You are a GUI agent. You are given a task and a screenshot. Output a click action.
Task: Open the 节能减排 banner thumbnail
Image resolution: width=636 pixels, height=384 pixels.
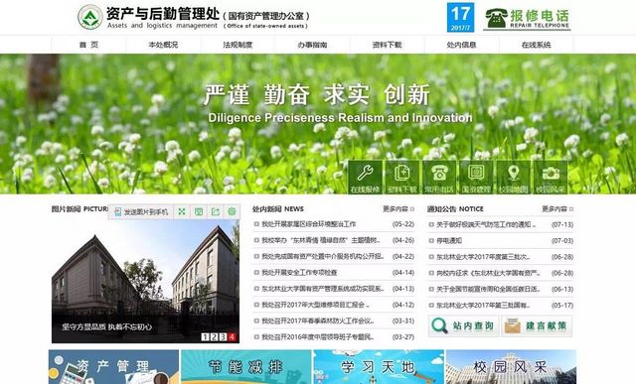(245, 367)
